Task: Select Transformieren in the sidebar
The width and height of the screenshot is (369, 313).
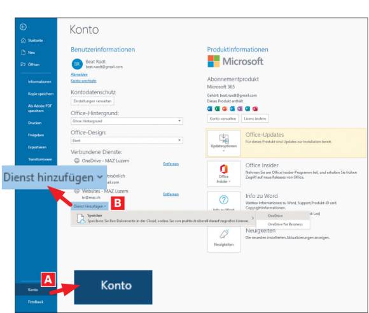Action: tap(40, 159)
